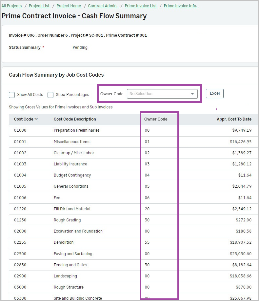This screenshot has width=259, height=301.
Task: Click the $272.00 amount
Action: (244, 220)
